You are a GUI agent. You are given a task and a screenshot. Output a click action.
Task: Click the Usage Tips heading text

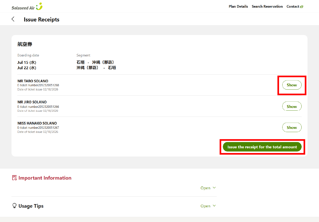pyautogui.click(x=31, y=206)
